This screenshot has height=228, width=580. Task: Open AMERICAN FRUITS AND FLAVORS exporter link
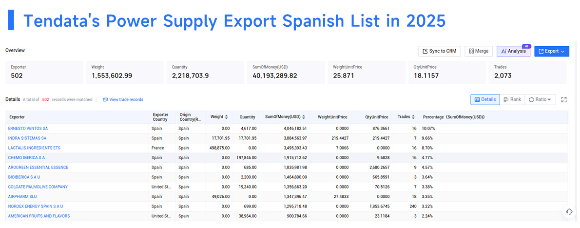tap(39, 216)
